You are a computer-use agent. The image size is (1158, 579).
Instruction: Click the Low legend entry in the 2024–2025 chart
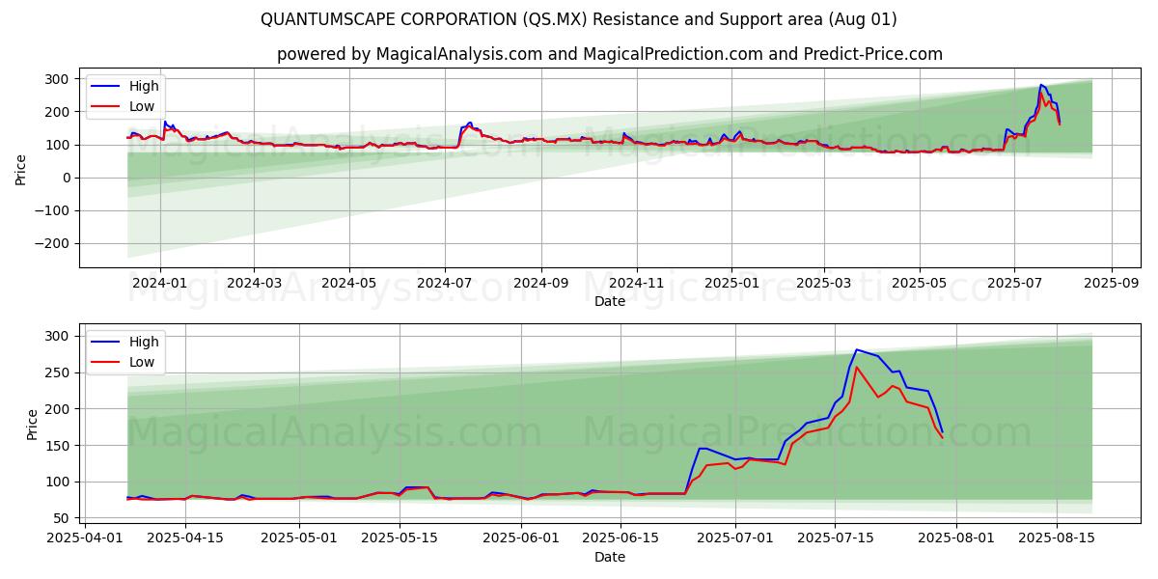coord(125,106)
